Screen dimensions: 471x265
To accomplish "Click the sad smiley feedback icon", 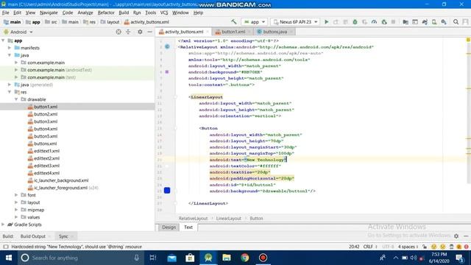I will click(x=442, y=247).
